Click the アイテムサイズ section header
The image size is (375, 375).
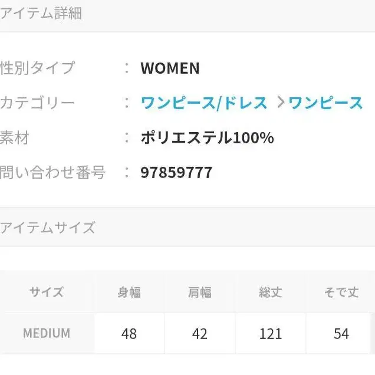pos(48,228)
